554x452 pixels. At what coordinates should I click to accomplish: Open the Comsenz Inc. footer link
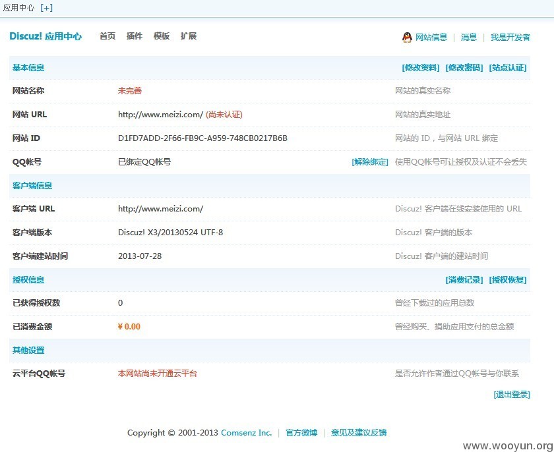click(x=246, y=433)
